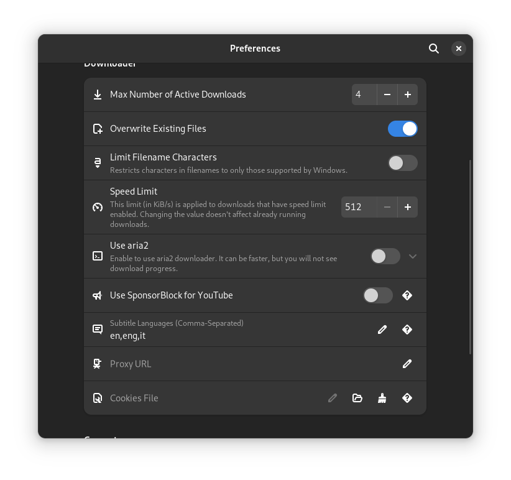
Task: Turn off Overwrite Existing Files switch
Action: (x=402, y=129)
